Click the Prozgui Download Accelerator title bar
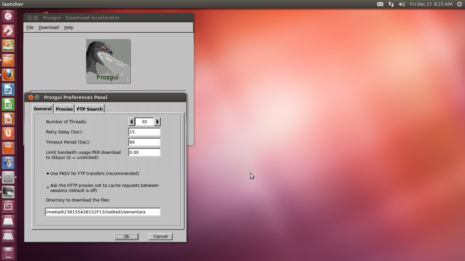This screenshot has width=465, height=261. (109, 18)
